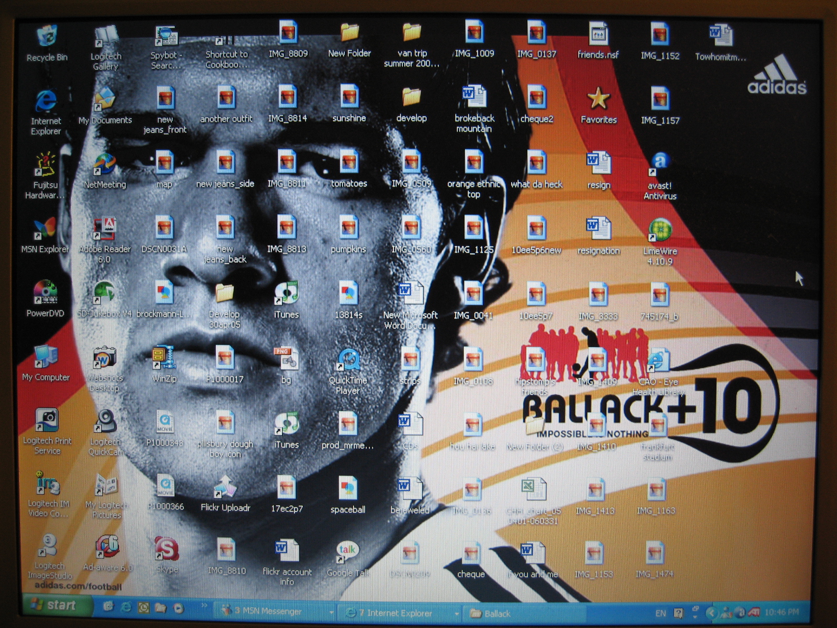The image size is (837, 628).
Task: Select the 'bg' PNG file icon
Action: click(x=286, y=358)
